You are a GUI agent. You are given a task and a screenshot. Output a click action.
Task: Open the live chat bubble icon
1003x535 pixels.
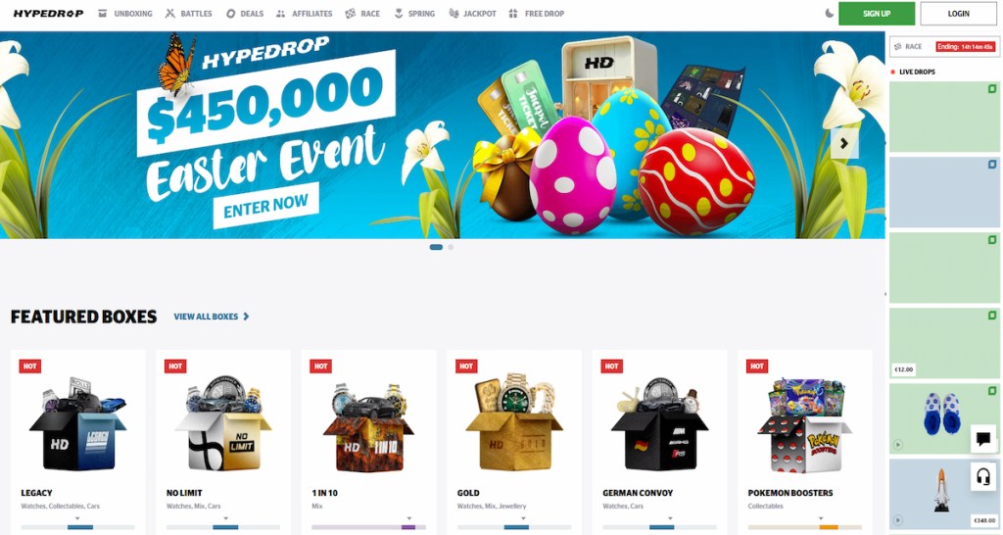click(983, 438)
